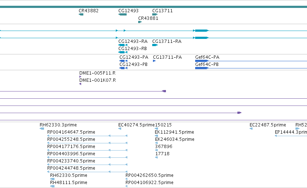
Task: Select the CG12493-RB transcript glyph
Action: pyautogui.click(x=123, y=52)
